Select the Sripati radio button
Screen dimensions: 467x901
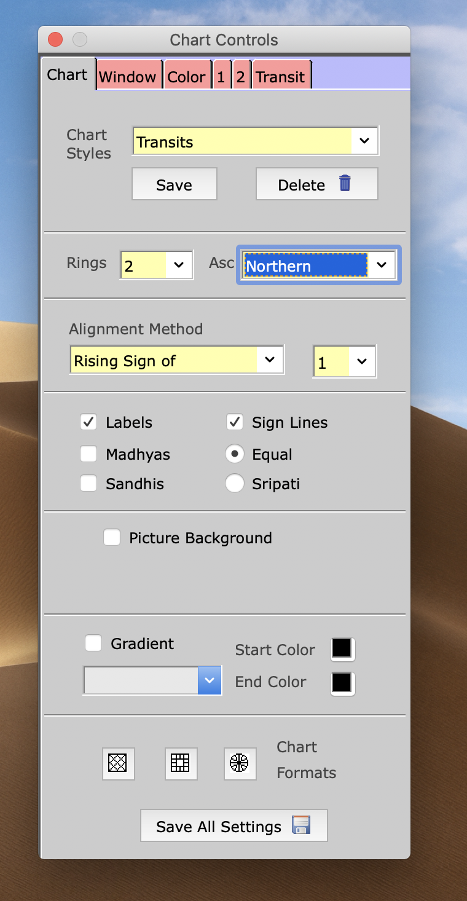[x=235, y=484]
